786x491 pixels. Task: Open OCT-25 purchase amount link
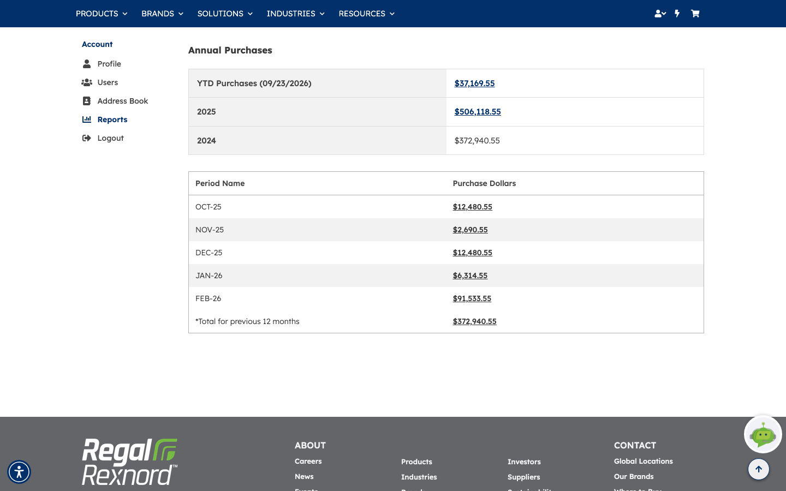(473, 207)
